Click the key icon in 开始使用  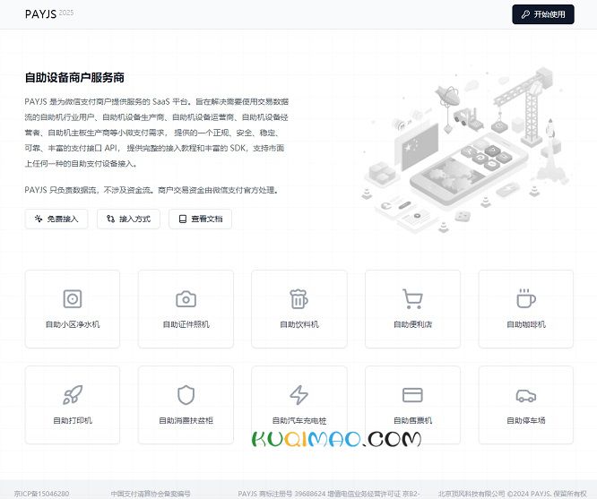tap(525, 14)
